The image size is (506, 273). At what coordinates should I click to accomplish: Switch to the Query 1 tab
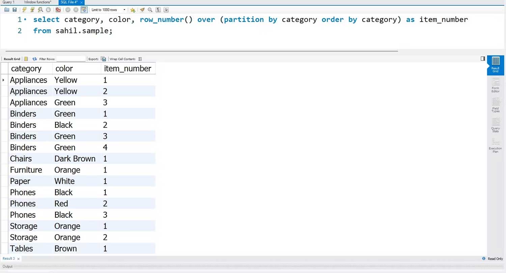[x=8, y=2]
